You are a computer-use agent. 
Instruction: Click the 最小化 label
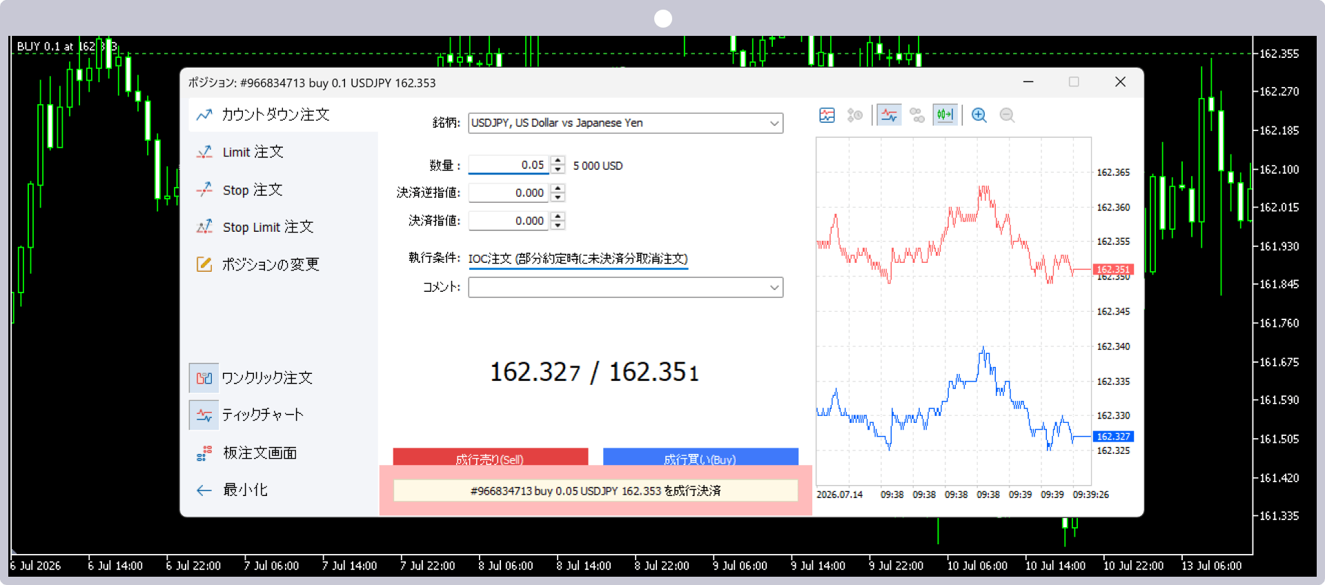click(245, 490)
